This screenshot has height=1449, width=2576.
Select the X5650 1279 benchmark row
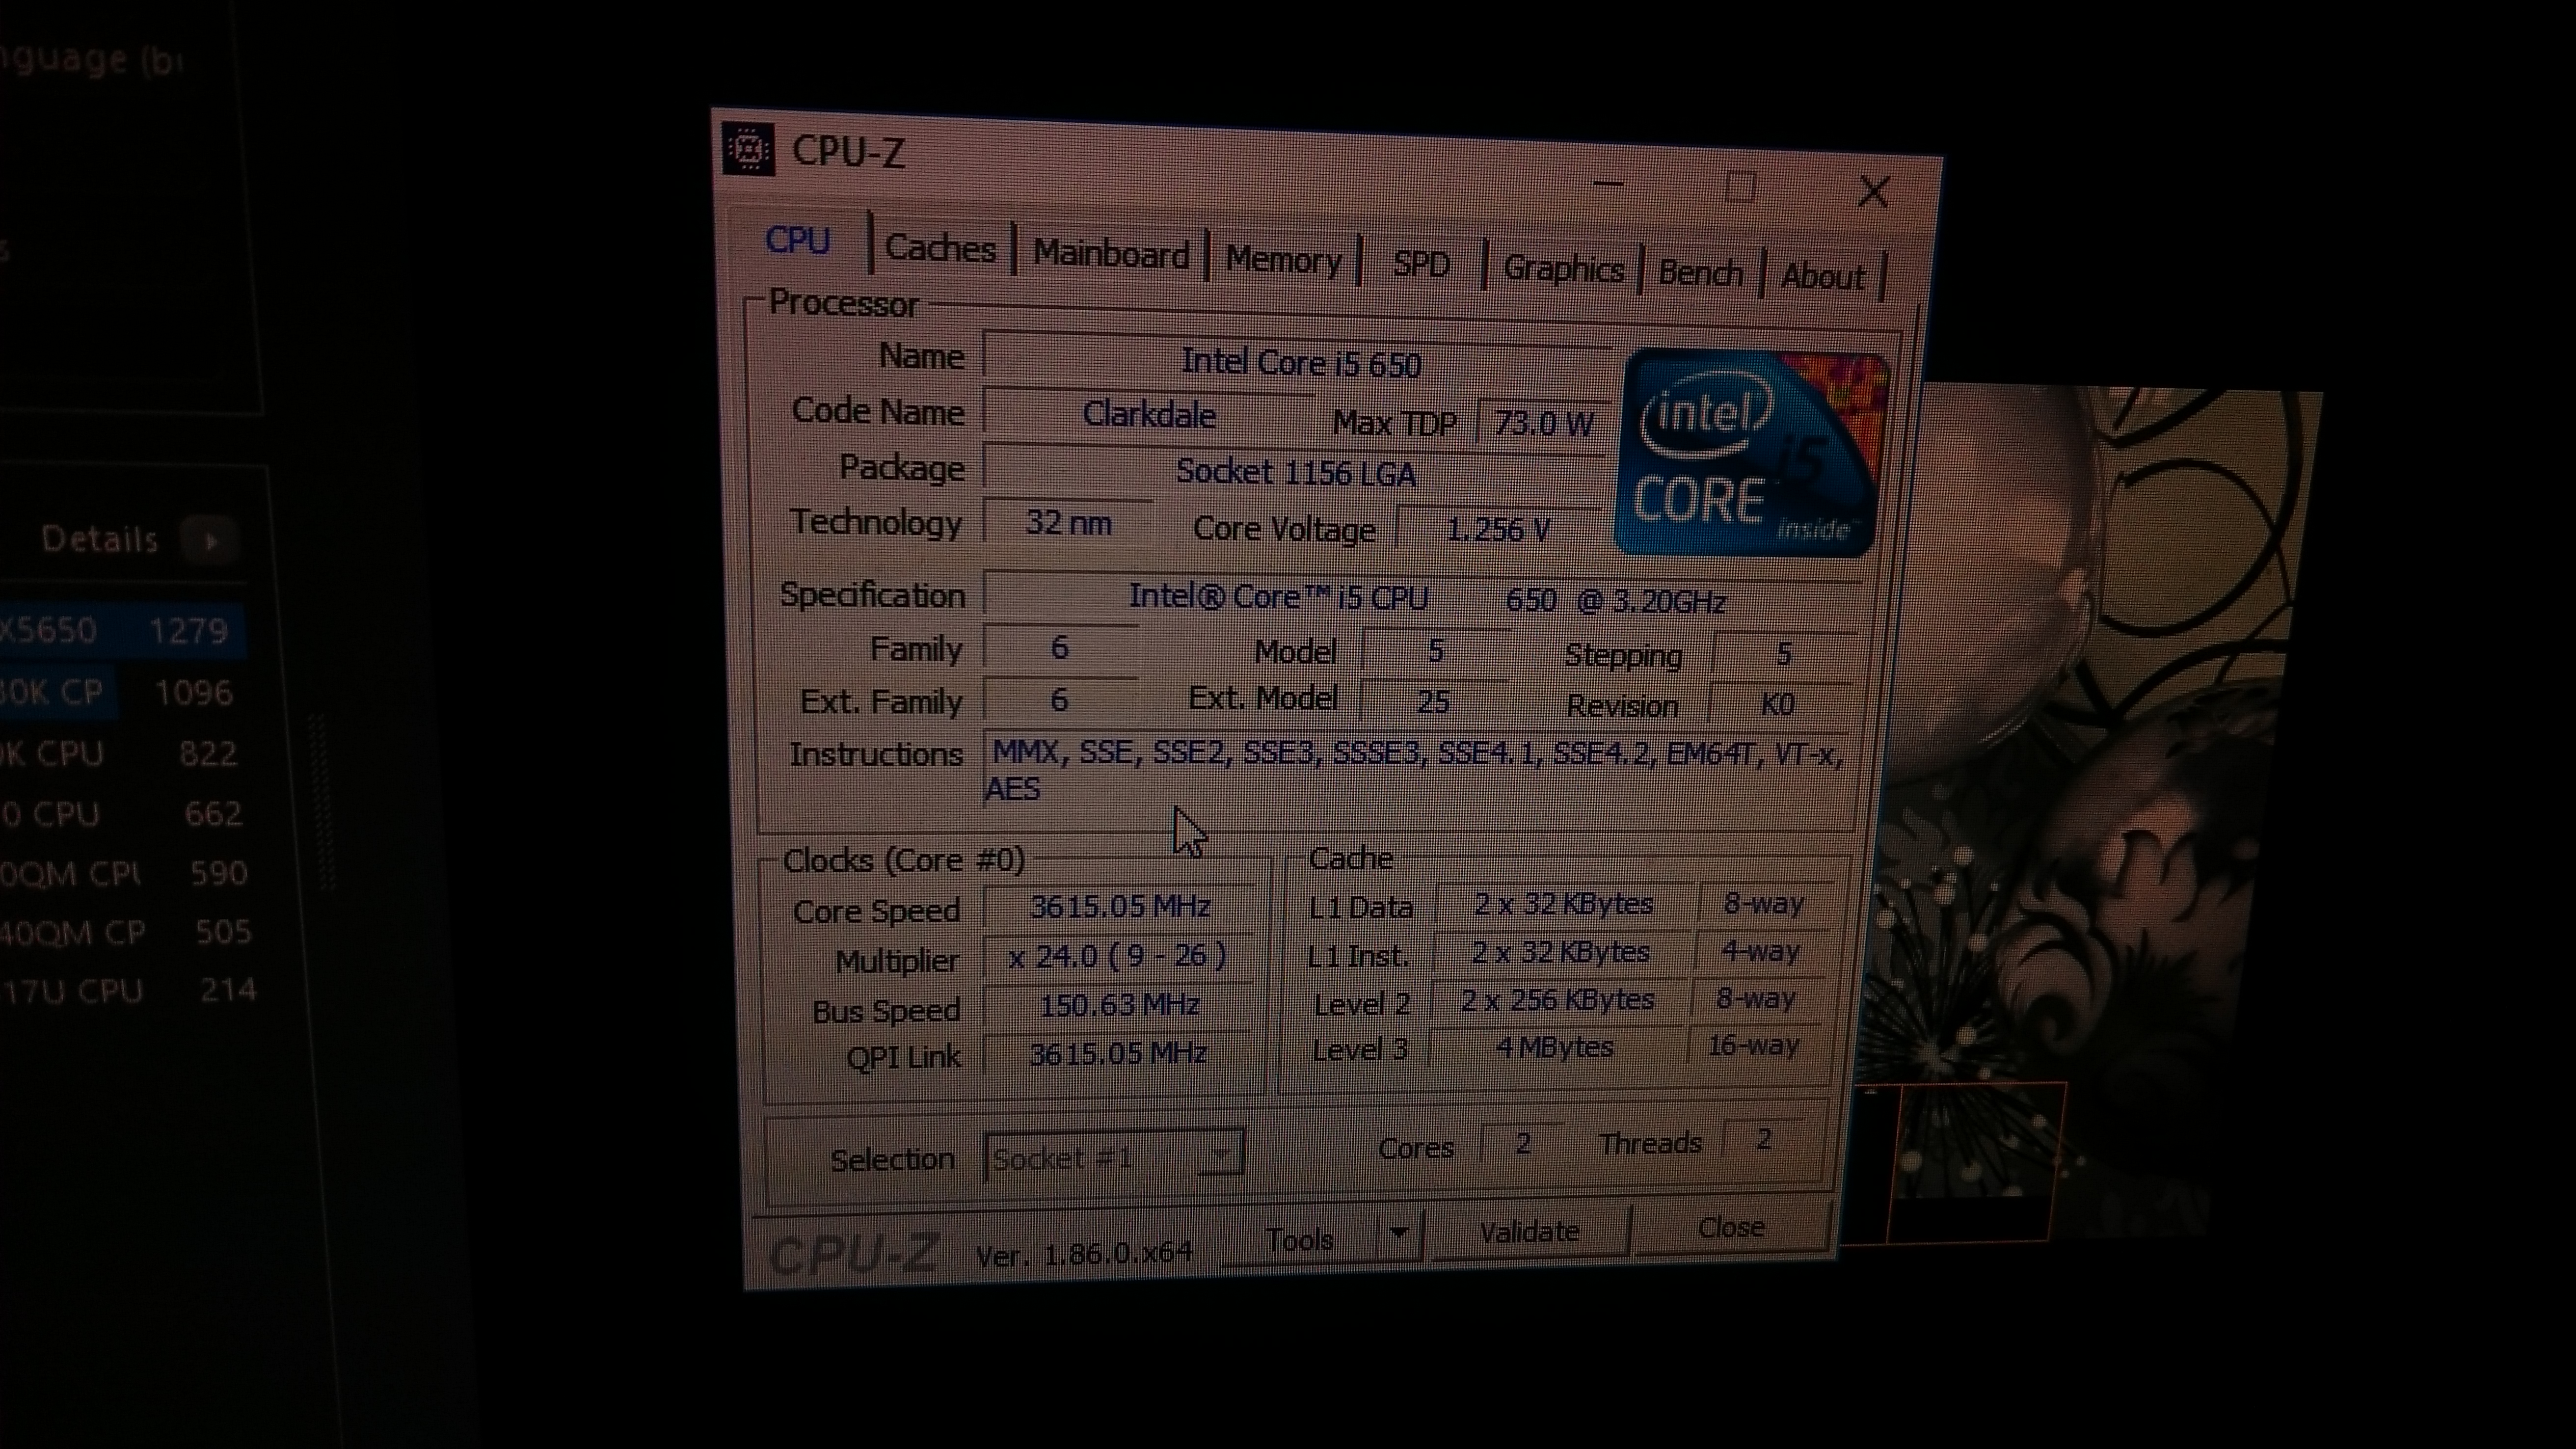tap(120, 631)
